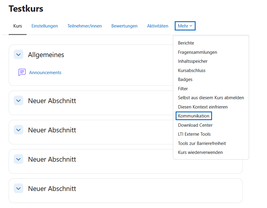Image resolution: width=267 pixels, height=208 pixels.
Task: Select Kursabschluss from the menu
Action: pos(191,71)
